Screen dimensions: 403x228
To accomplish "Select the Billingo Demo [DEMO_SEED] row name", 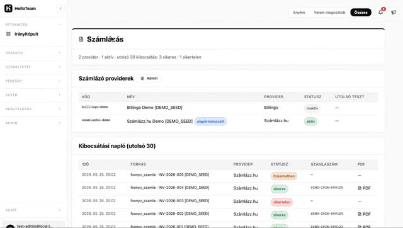I will tap(154, 108).
